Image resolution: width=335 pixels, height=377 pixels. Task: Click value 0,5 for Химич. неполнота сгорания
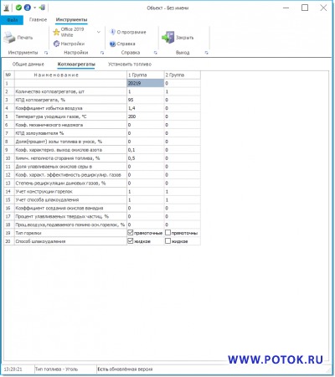tap(146, 158)
